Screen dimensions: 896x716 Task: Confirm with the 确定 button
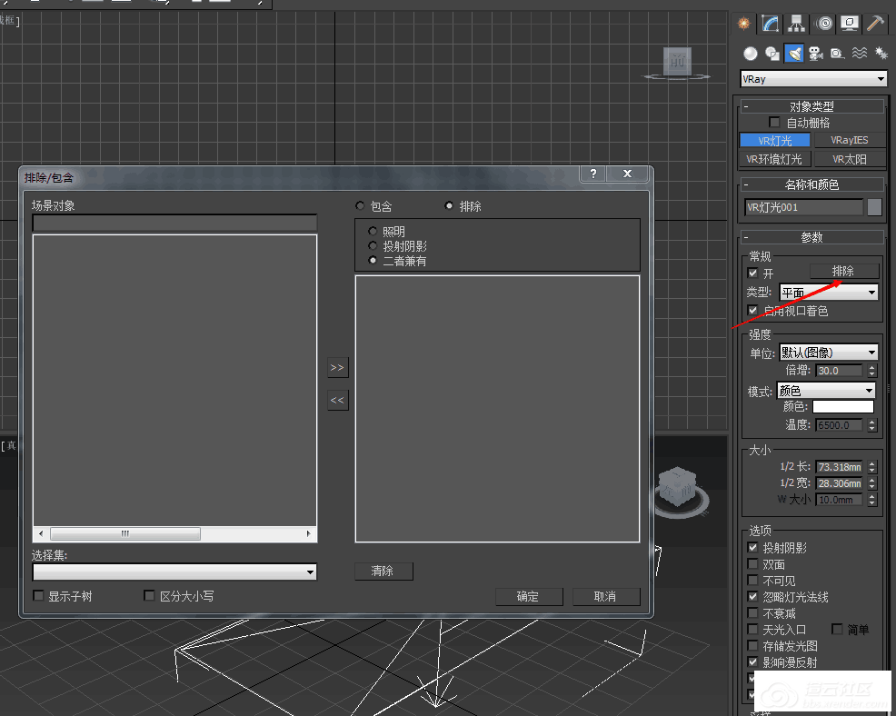[x=529, y=596]
